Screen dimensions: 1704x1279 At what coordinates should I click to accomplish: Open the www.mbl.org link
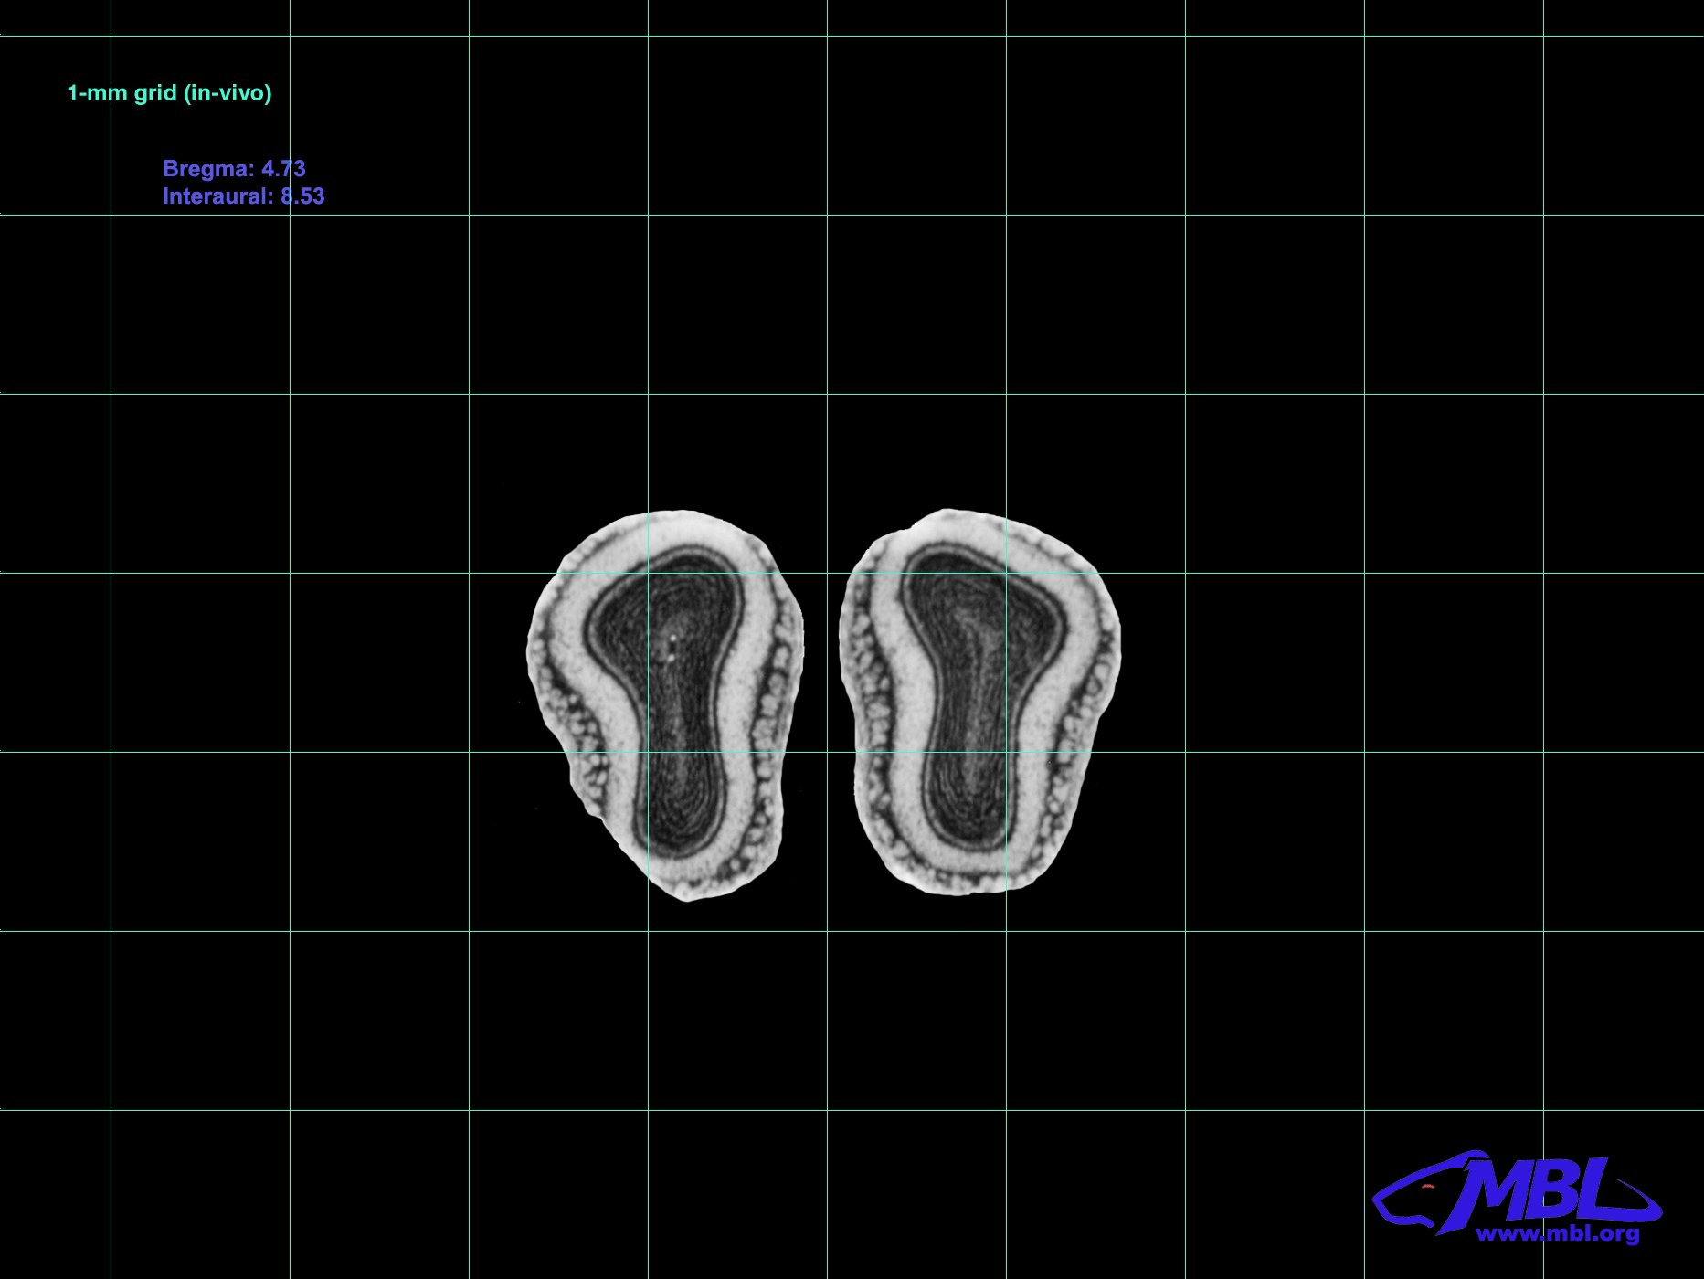pyautogui.click(x=1558, y=1233)
